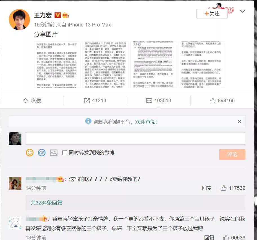
Task: Open the first shared image thumbnail
Action: click(x=57, y=65)
